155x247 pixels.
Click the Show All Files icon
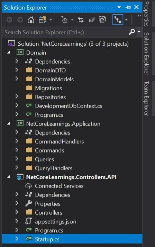click(102, 20)
